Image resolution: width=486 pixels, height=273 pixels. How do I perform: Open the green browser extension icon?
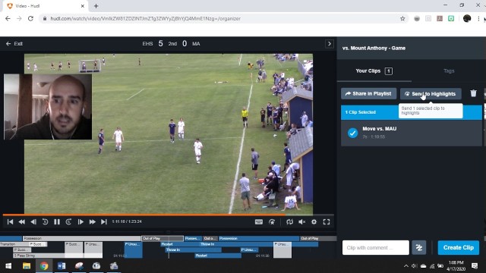coord(451,18)
